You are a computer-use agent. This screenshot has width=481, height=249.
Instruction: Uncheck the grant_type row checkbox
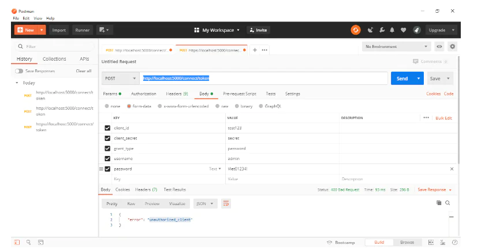pos(107,148)
